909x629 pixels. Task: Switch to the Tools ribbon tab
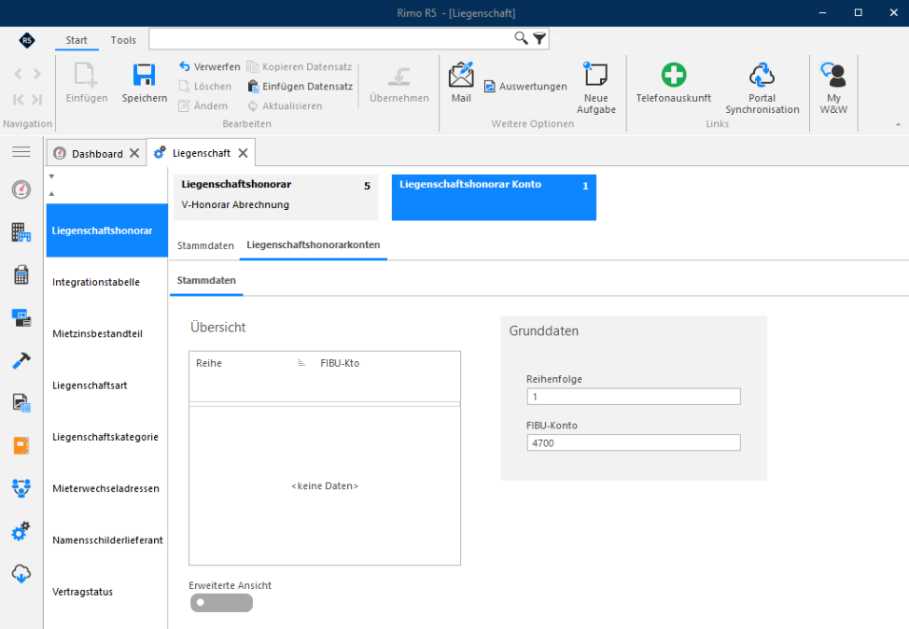[123, 40]
